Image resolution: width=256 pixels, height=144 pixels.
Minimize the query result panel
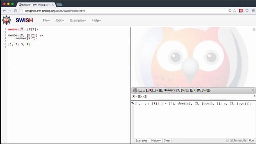pos(249,92)
